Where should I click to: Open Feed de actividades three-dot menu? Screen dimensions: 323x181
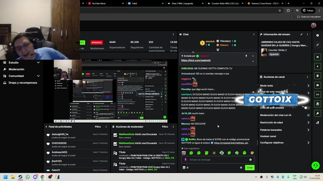[106, 127]
